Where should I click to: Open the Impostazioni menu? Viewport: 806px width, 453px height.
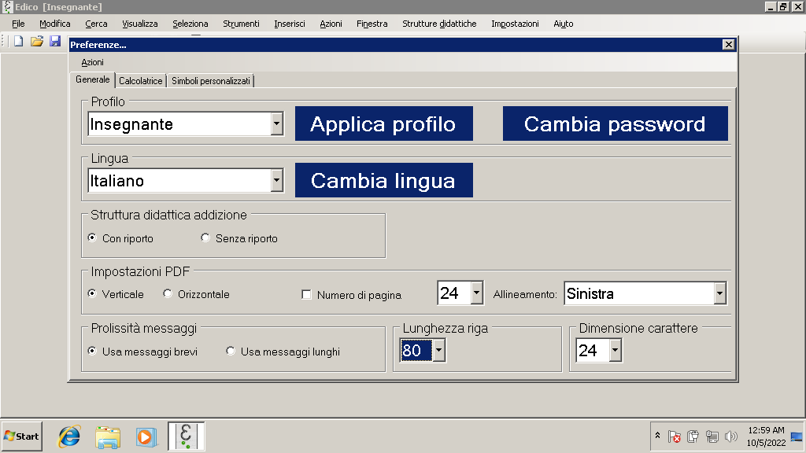pyautogui.click(x=515, y=24)
